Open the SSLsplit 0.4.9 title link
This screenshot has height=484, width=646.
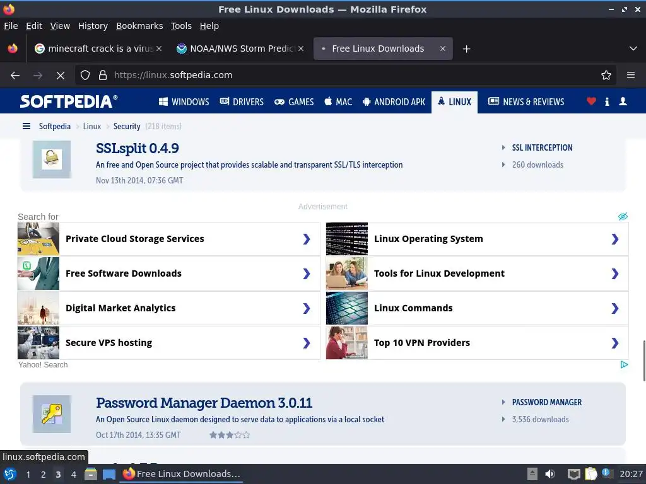(x=137, y=148)
